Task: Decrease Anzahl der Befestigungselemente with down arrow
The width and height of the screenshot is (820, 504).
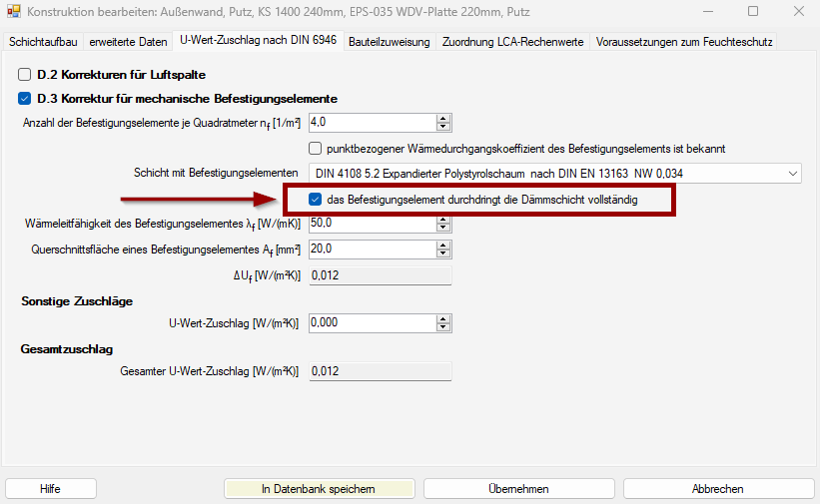Action: point(443,127)
